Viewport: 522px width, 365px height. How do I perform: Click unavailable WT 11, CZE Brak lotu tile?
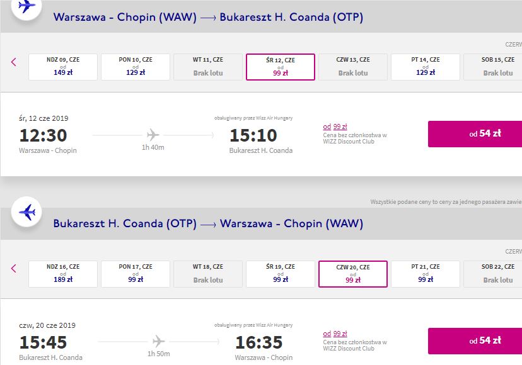pyautogui.click(x=208, y=67)
